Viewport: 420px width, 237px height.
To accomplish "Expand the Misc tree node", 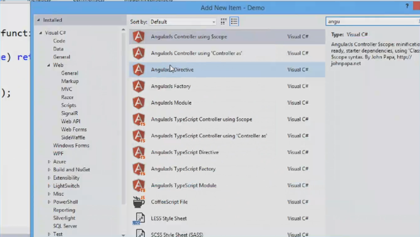I will coord(49,194).
